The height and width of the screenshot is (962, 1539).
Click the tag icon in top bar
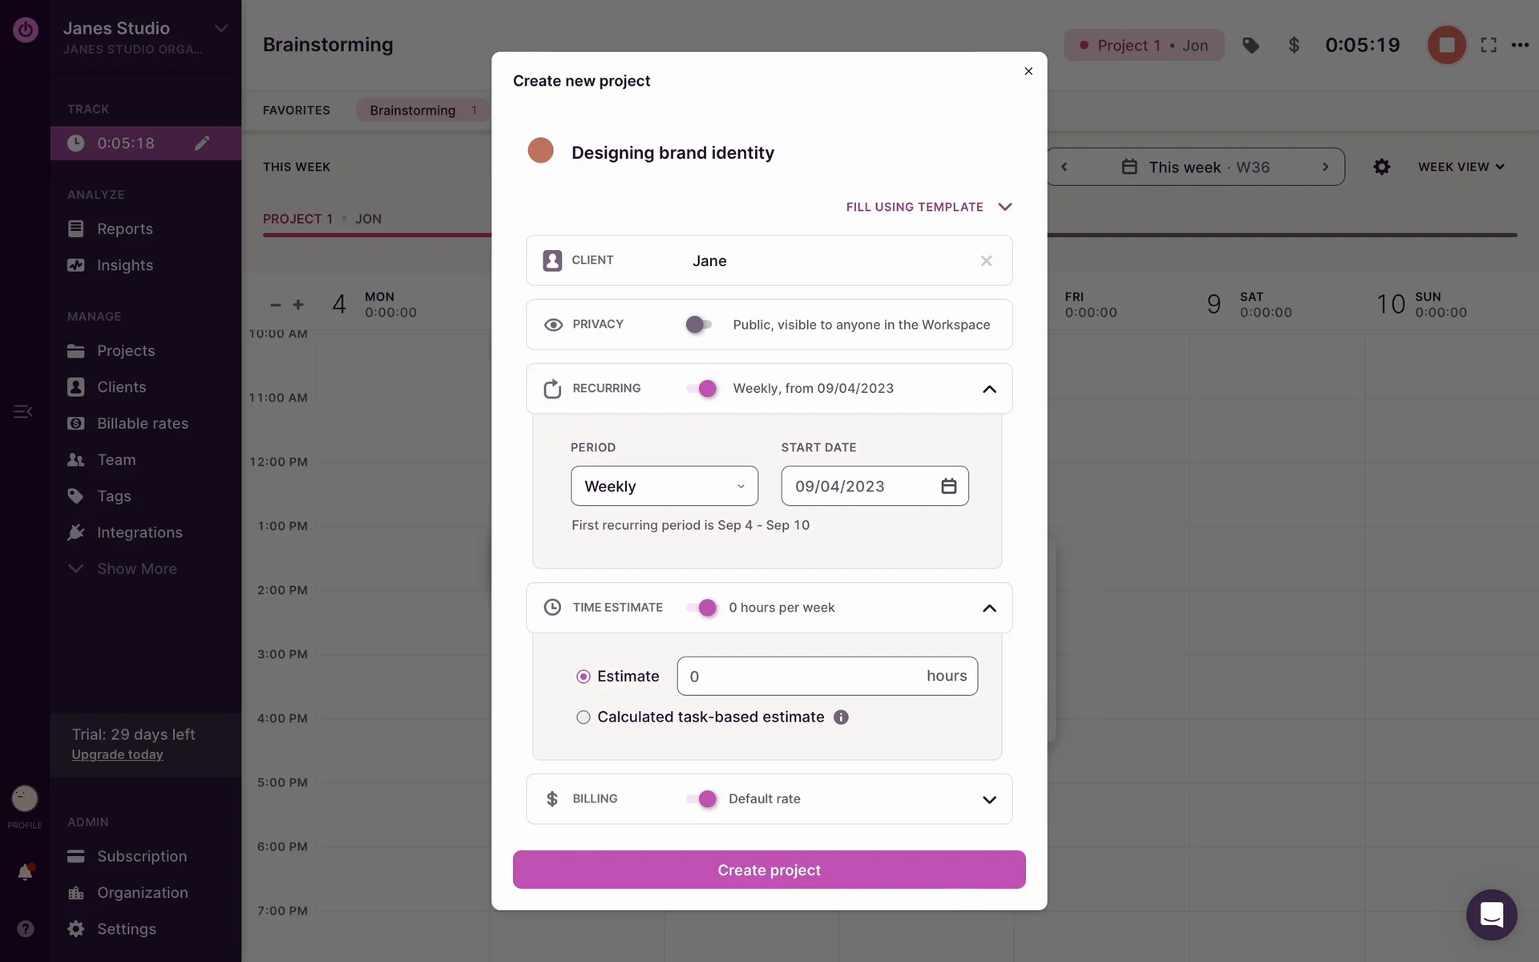pyautogui.click(x=1250, y=46)
